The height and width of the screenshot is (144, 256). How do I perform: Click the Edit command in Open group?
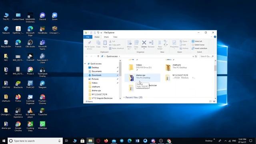click(183, 45)
